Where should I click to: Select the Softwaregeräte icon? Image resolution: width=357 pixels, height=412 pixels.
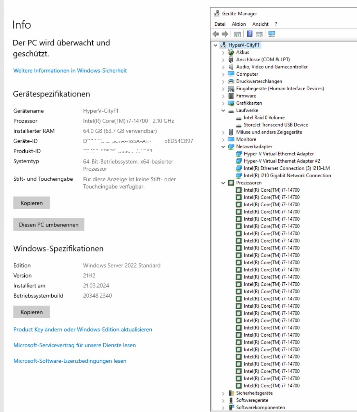pos(231,400)
